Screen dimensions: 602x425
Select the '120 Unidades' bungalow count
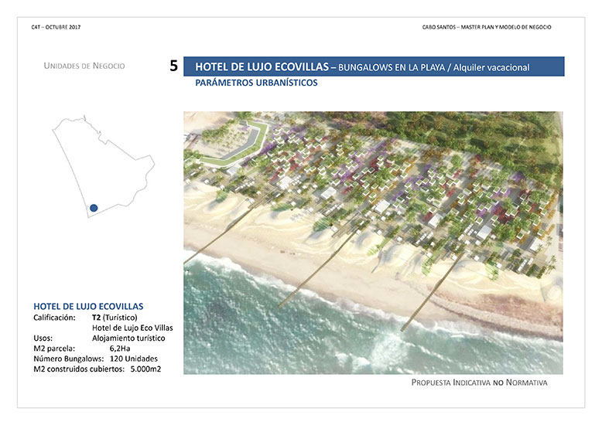pyautogui.click(x=133, y=359)
